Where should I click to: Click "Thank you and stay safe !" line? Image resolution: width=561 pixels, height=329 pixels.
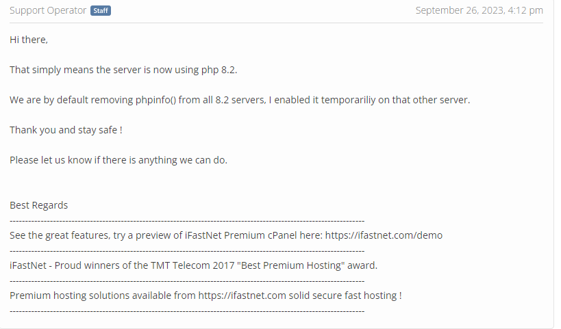click(66, 130)
